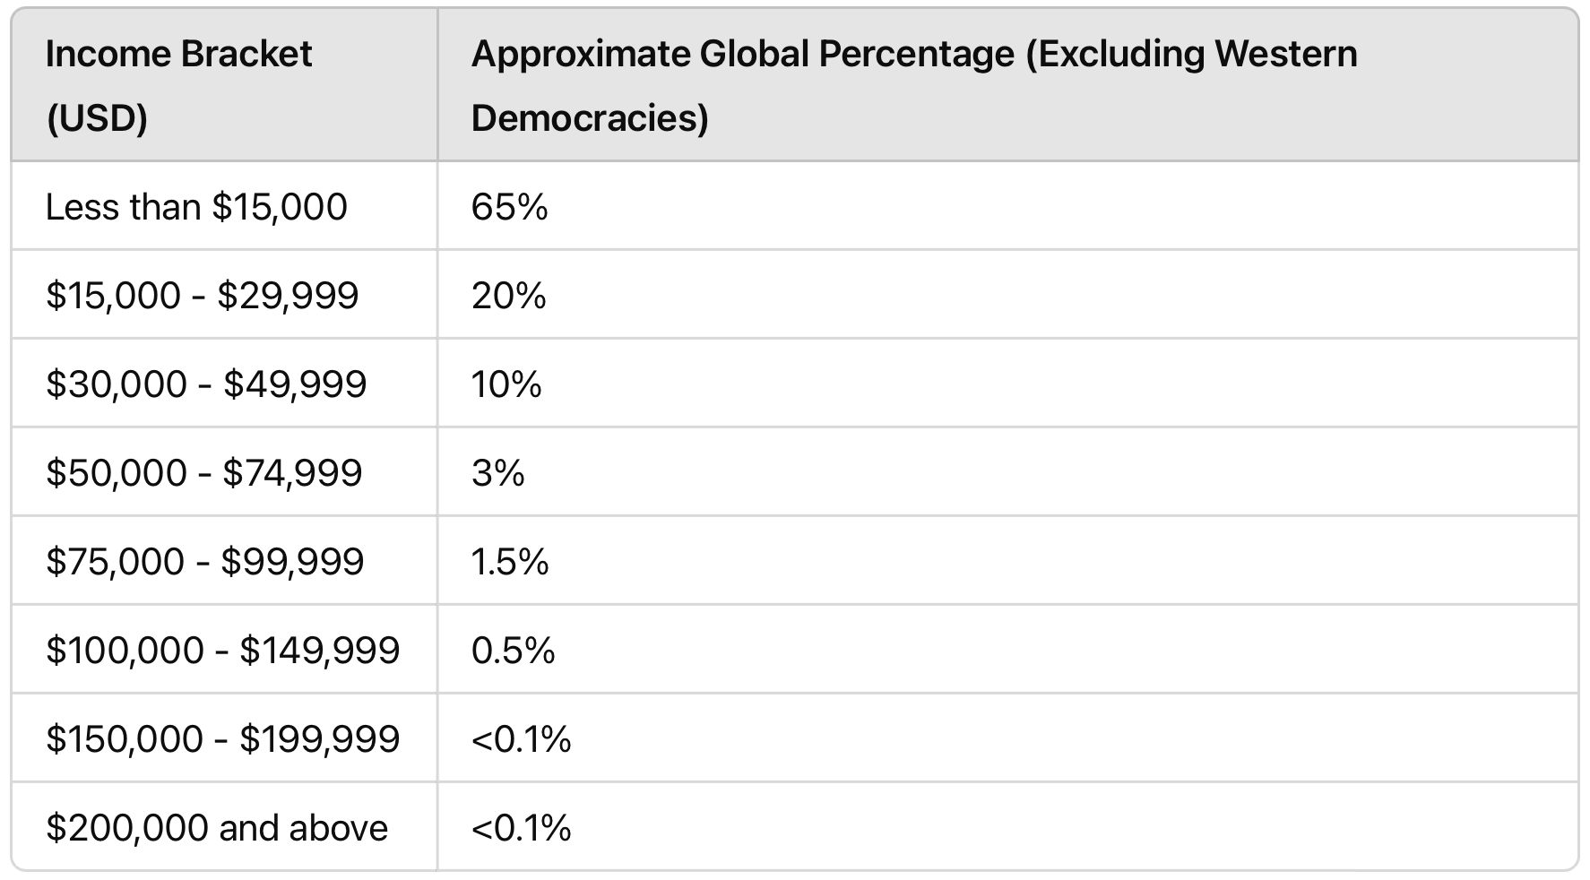Select the "$100,000 - $149,999" bracket cell

coord(222,650)
